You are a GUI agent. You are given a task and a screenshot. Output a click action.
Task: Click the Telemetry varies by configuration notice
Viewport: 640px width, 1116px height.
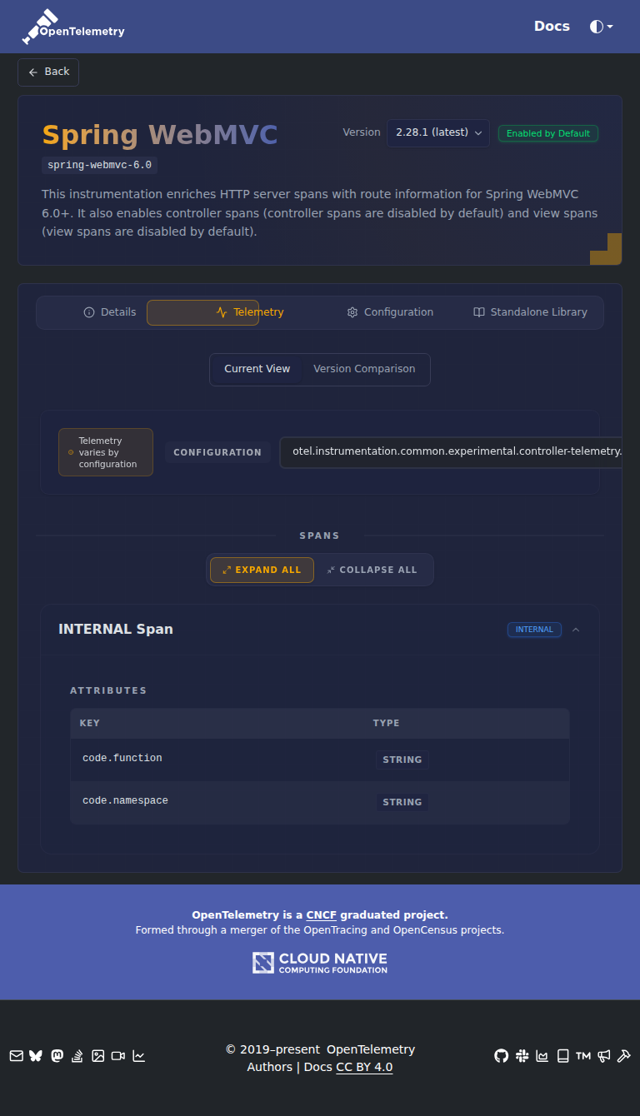tap(106, 452)
